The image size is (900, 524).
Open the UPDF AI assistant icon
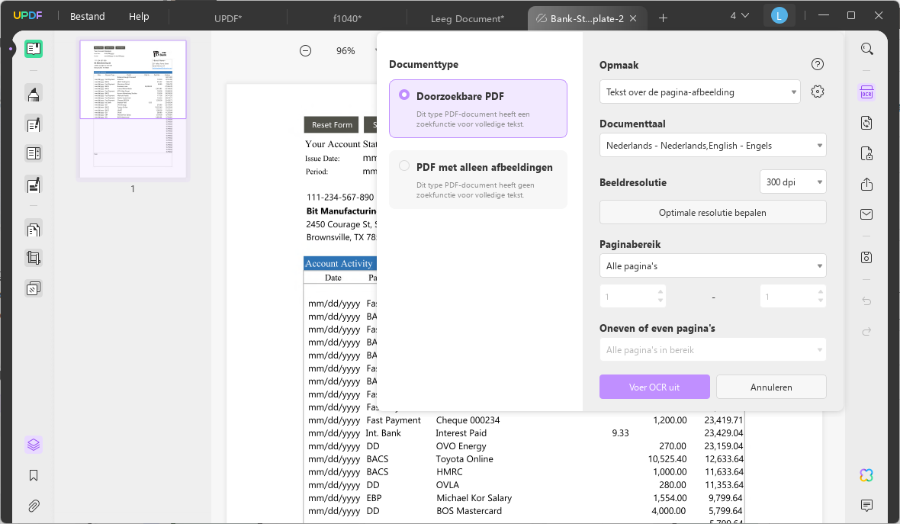[866, 475]
